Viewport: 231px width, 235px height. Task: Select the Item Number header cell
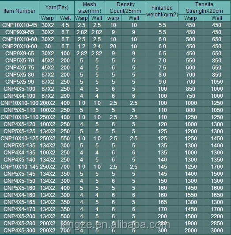[x=19, y=11]
